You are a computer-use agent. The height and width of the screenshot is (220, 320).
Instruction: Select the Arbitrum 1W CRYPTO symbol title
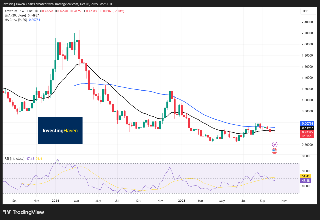21,11
